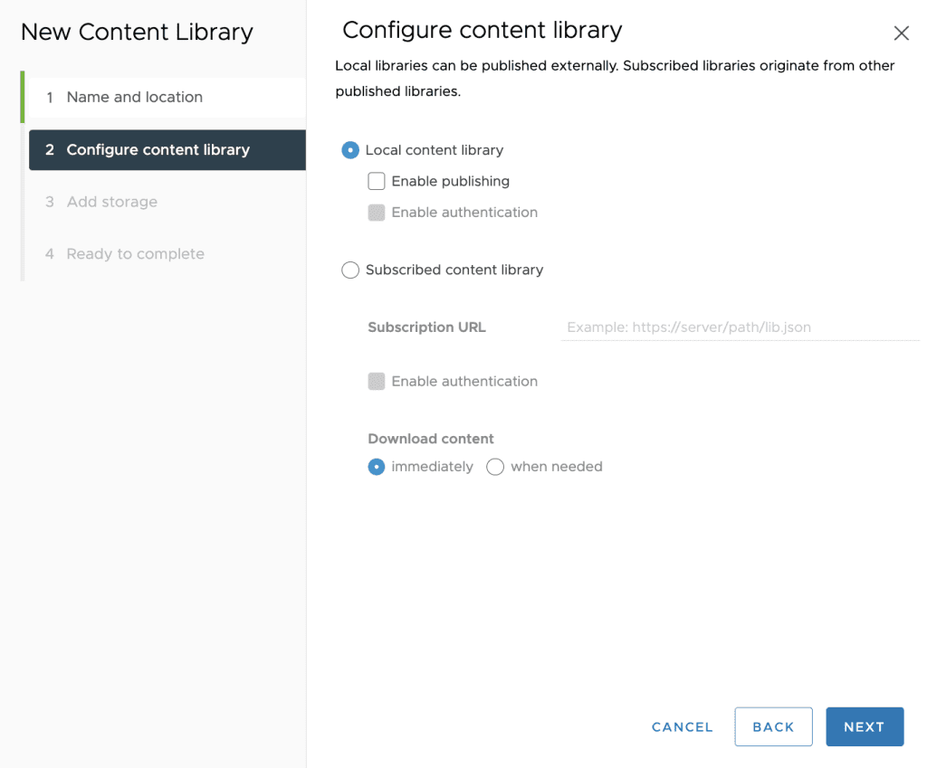Click the Local libraries description text
The height and width of the screenshot is (768, 927).
(615, 78)
